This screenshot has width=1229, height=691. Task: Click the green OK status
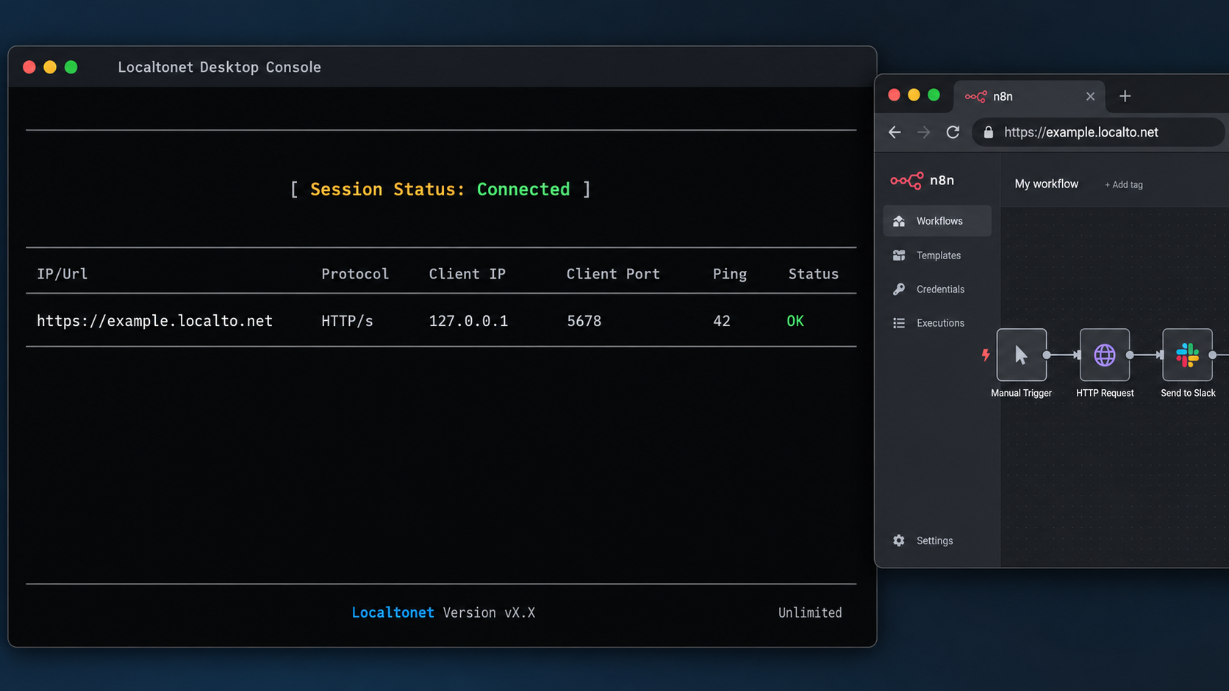tap(795, 321)
